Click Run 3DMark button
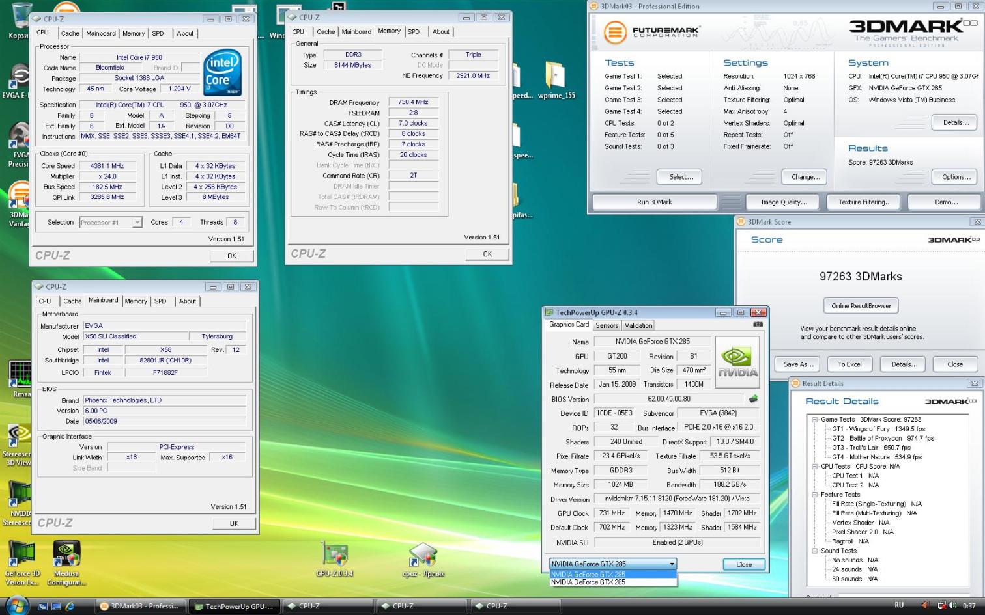The height and width of the screenshot is (615, 985). click(655, 202)
